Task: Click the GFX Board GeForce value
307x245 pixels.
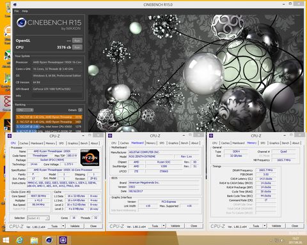Action: (57, 89)
